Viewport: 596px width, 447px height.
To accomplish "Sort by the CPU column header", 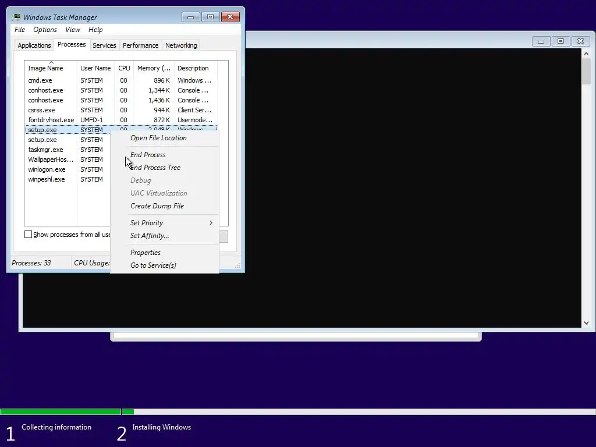I will [125, 68].
